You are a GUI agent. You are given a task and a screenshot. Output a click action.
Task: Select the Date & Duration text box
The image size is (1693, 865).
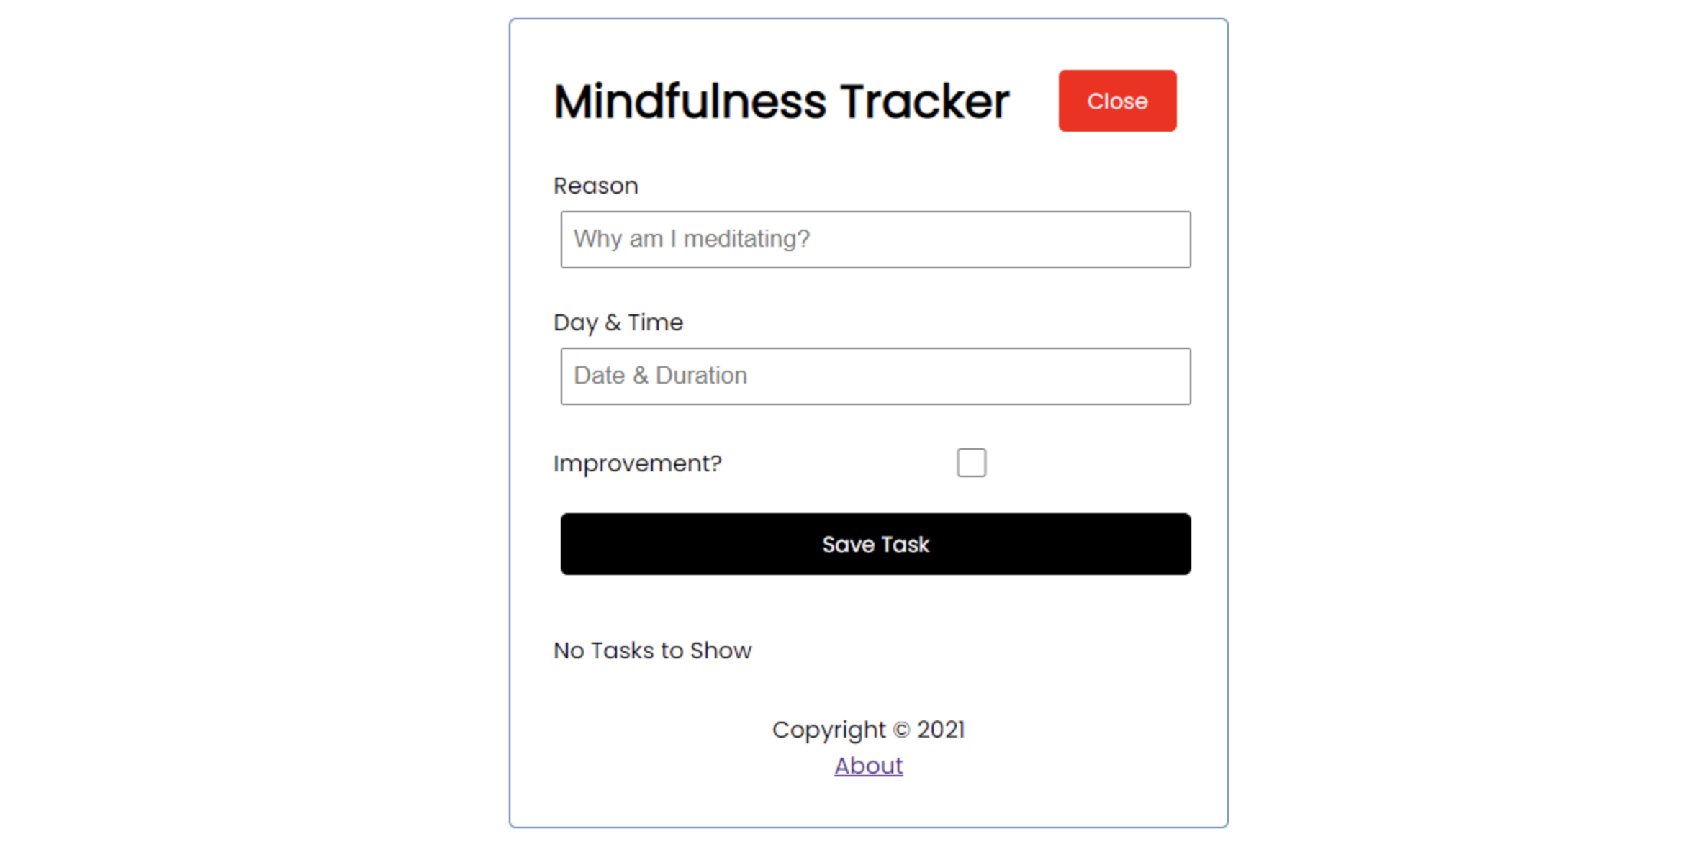click(875, 376)
